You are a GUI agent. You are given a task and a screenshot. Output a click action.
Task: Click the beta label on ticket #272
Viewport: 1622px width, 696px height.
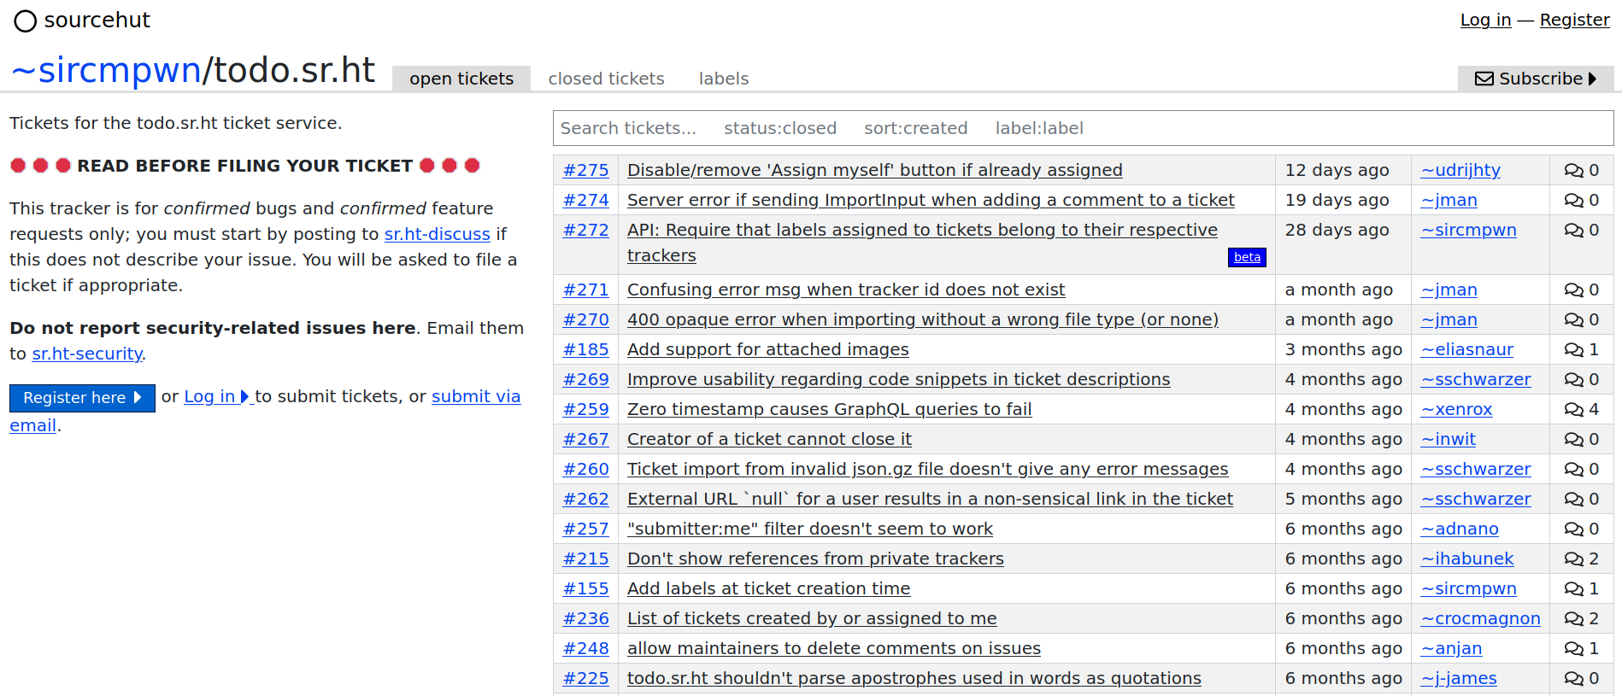tap(1247, 257)
